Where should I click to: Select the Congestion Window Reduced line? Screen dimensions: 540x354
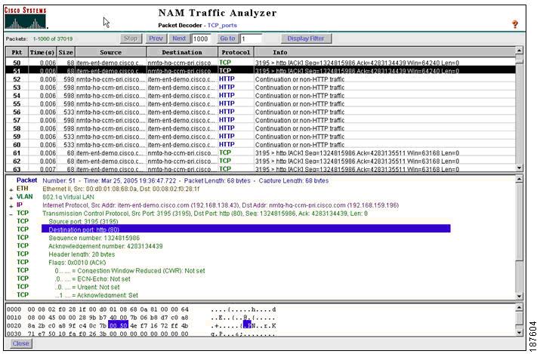point(130,271)
